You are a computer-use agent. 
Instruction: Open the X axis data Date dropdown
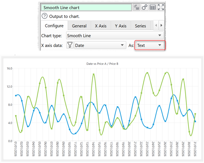(x=100, y=45)
